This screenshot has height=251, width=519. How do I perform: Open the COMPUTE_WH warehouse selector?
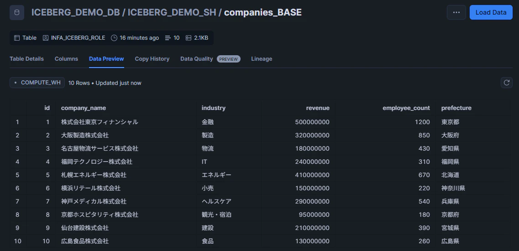point(37,83)
